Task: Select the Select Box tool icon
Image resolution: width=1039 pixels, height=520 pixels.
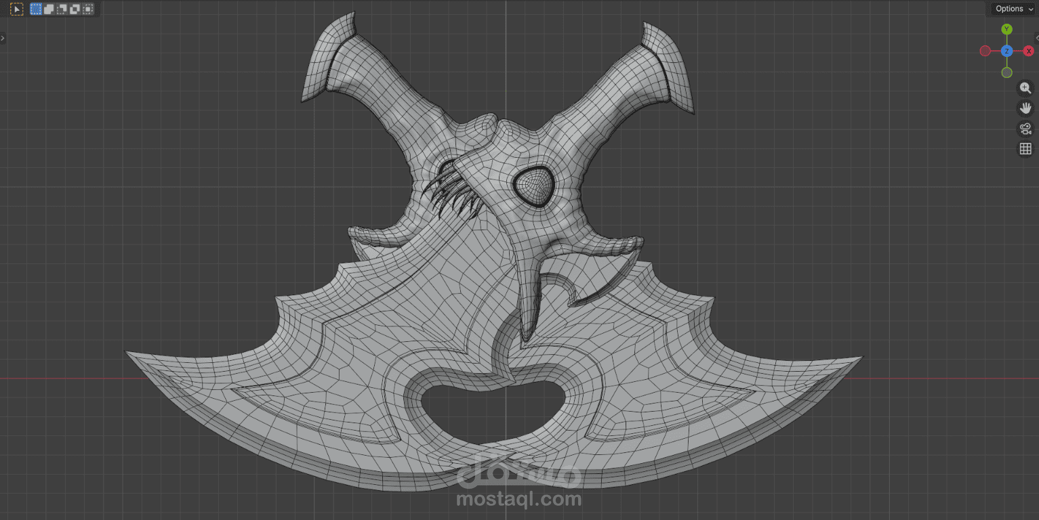Action: [x=16, y=9]
